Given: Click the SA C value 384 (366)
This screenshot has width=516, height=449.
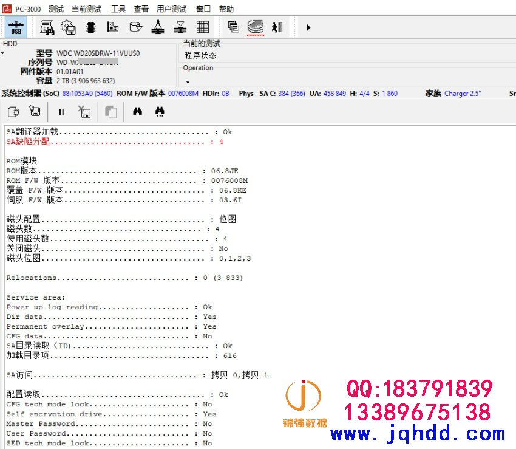Looking at the screenshot, I should [291, 94].
